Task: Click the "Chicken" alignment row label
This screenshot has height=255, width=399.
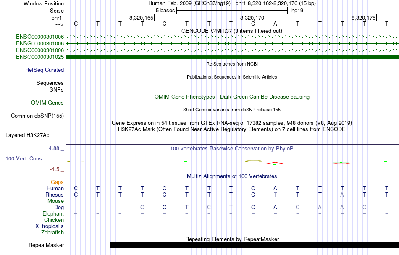Action: point(54,220)
